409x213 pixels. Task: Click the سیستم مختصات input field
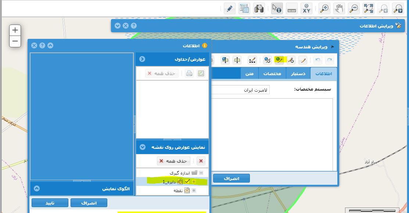[x=241, y=90]
